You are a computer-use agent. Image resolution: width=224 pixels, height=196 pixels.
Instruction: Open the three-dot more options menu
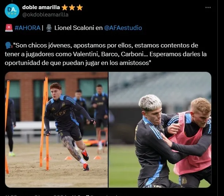(x=208, y=7)
